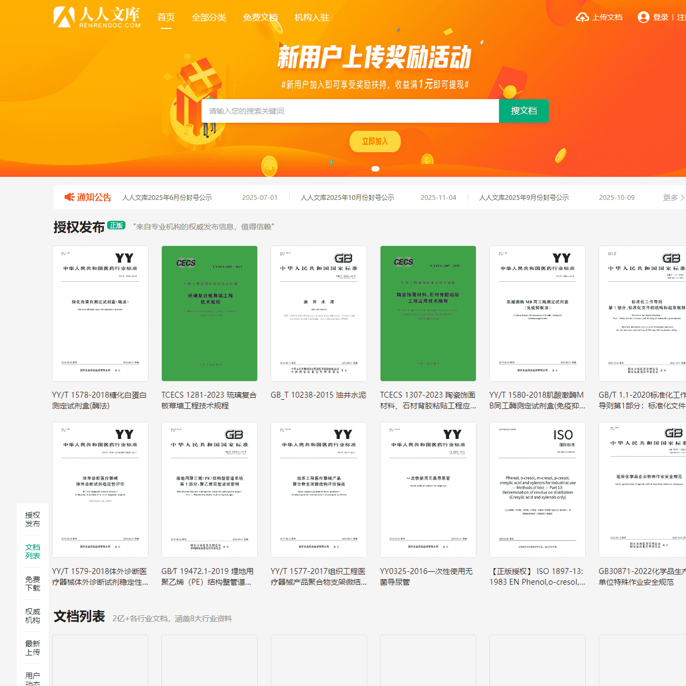Open the announcement 人人文库2025年6月份封号公示
Viewport: 686px width, 686px height.
coord(167,197)
